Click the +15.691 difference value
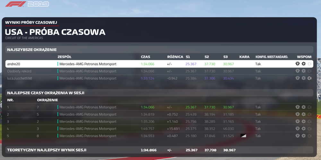The image size is (321, 160). [x=173, y=129]
